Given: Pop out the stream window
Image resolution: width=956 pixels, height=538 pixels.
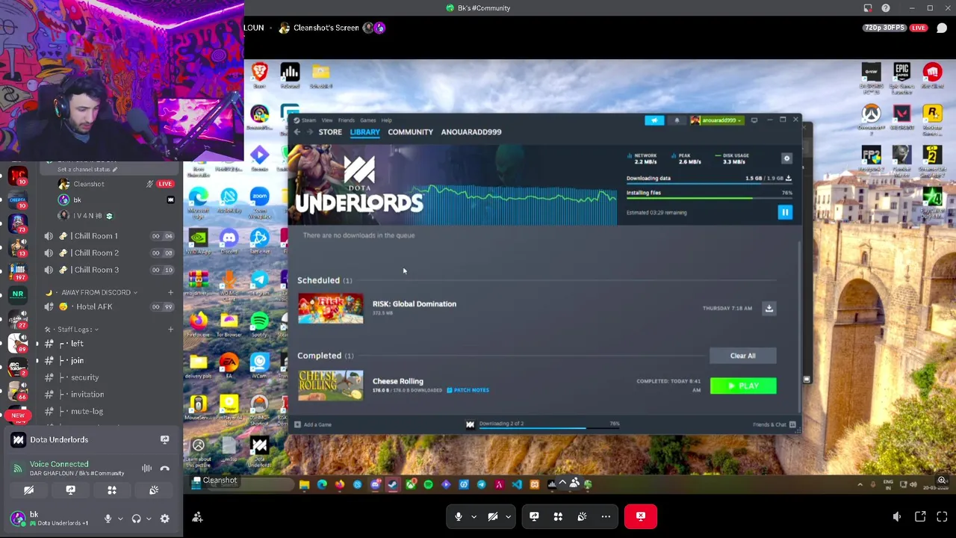Looking at the screenshot, I should 920,516.
